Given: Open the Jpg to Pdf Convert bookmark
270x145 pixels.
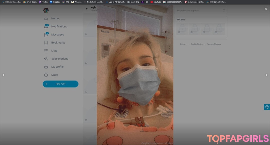Looking at the screenshot, I should pos(115,2).
